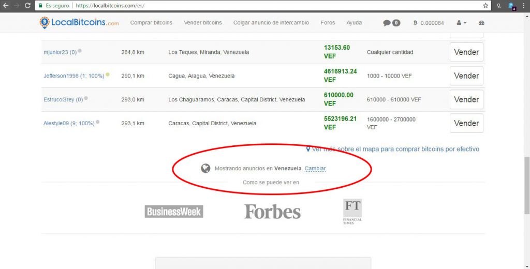Click price 610000.00 VEF
530x269 pixels.
coord(338,99)
